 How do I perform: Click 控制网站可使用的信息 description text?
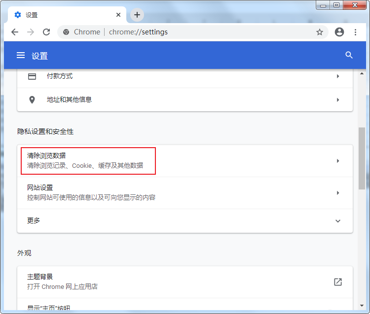point(91,197)
